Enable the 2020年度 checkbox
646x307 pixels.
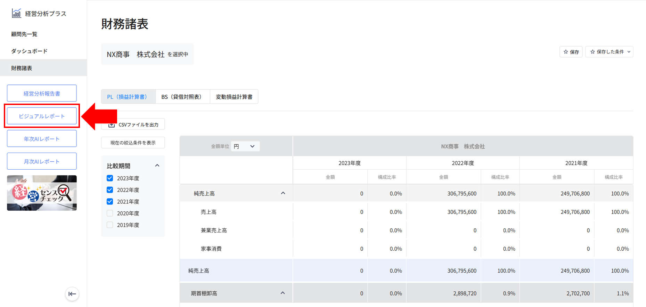110,213
